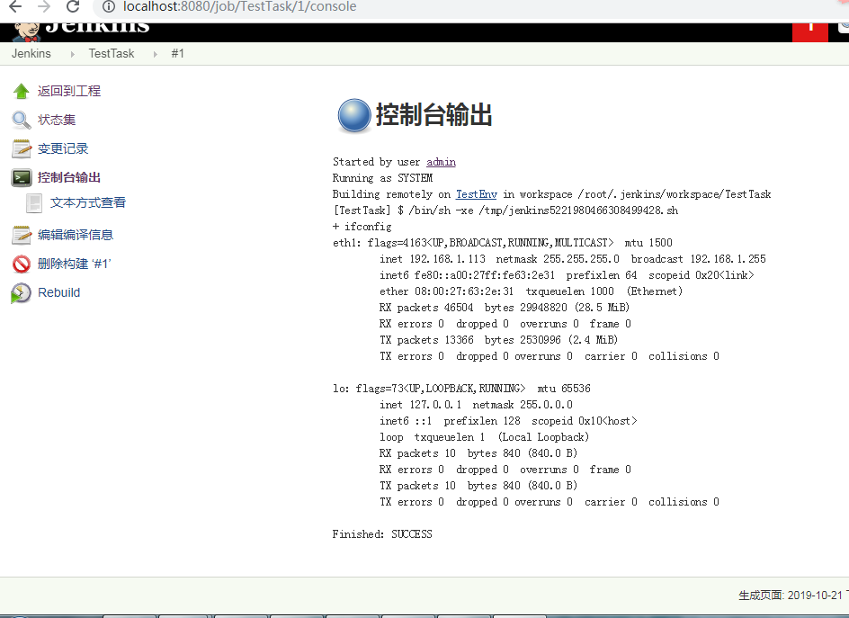Open the red alert button top right

(x=809, y=30)
